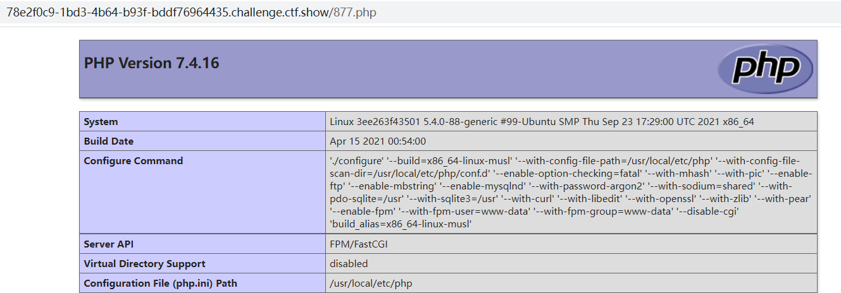841x293 pixels.
Task: Select the "PHP Version 7.4.16" heading
Action: pos(152,63)
